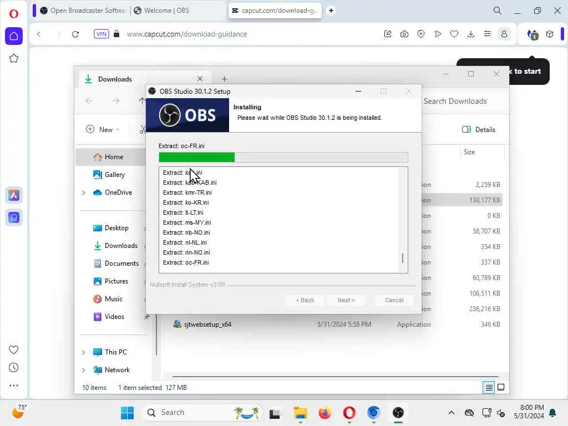Open sidebar three-dots more options
The image size is (568, 426).
[x=13, y=386]
